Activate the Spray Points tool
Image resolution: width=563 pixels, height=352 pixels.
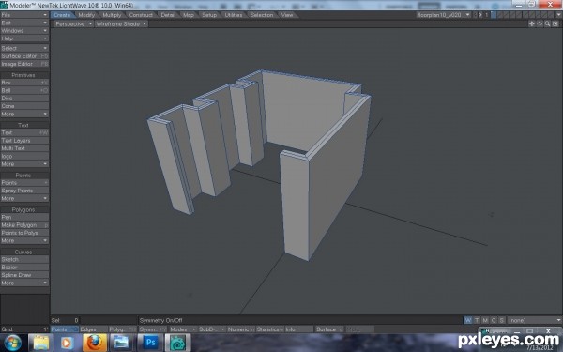[x=24, y=191]
